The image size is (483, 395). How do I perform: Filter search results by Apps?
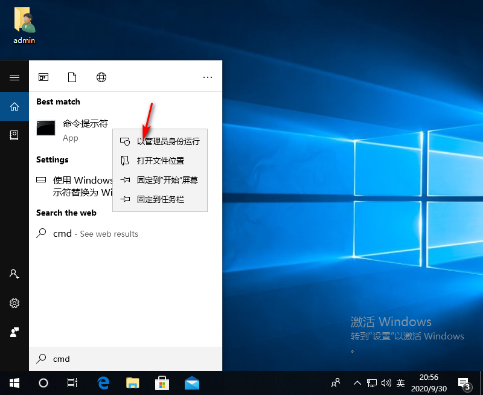pyautogui.click(x=43, y=77)
